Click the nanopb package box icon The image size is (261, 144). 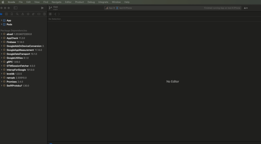tap(4, 78)
